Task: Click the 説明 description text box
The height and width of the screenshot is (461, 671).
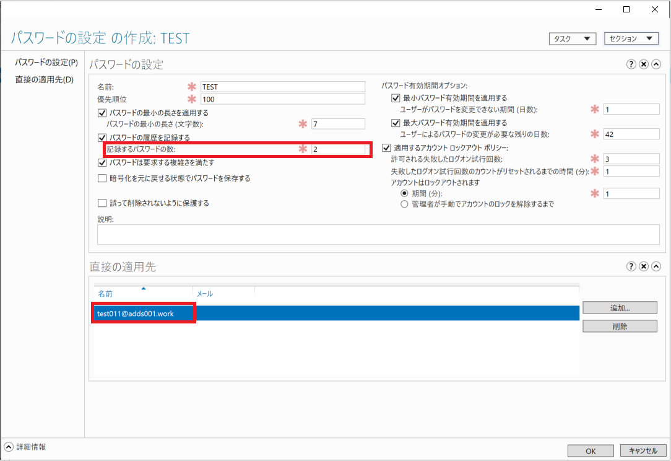Action: (378, 235)
